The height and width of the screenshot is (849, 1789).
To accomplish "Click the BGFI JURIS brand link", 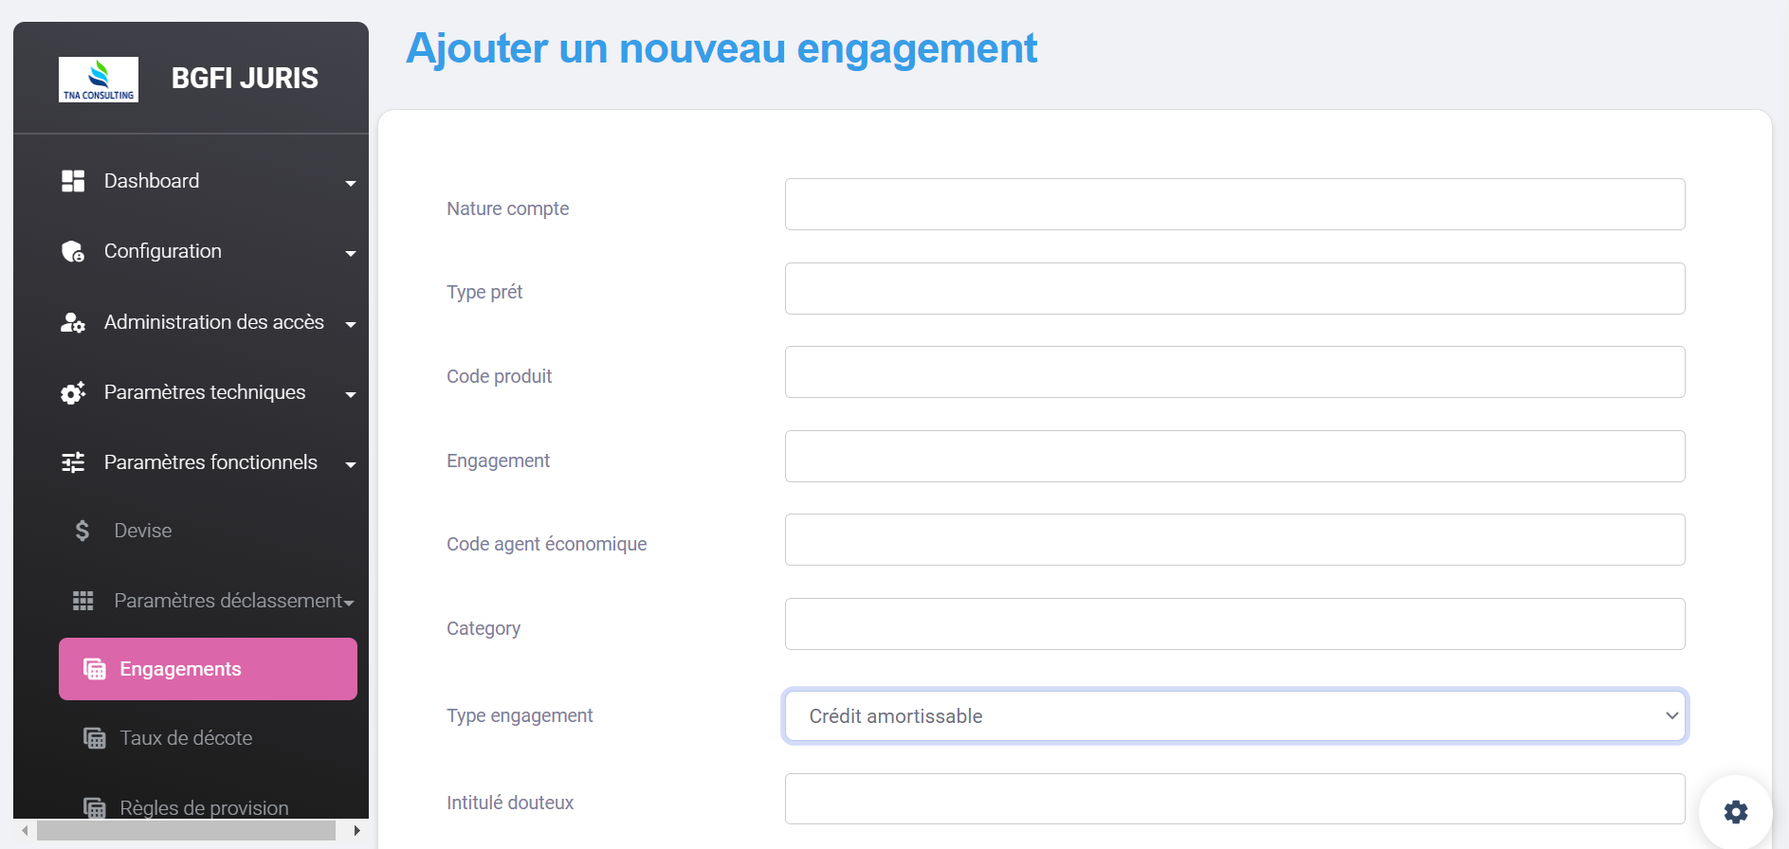I will (x=245, y=79).
